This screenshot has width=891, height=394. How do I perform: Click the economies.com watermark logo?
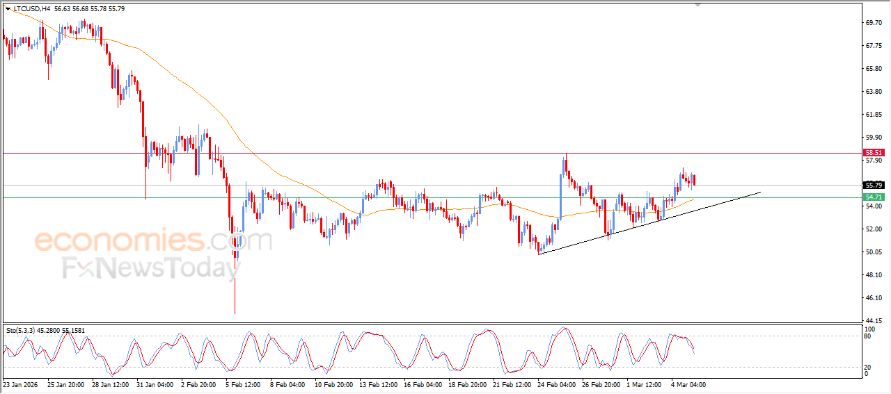pyautogui.click(x=153, y=241)
